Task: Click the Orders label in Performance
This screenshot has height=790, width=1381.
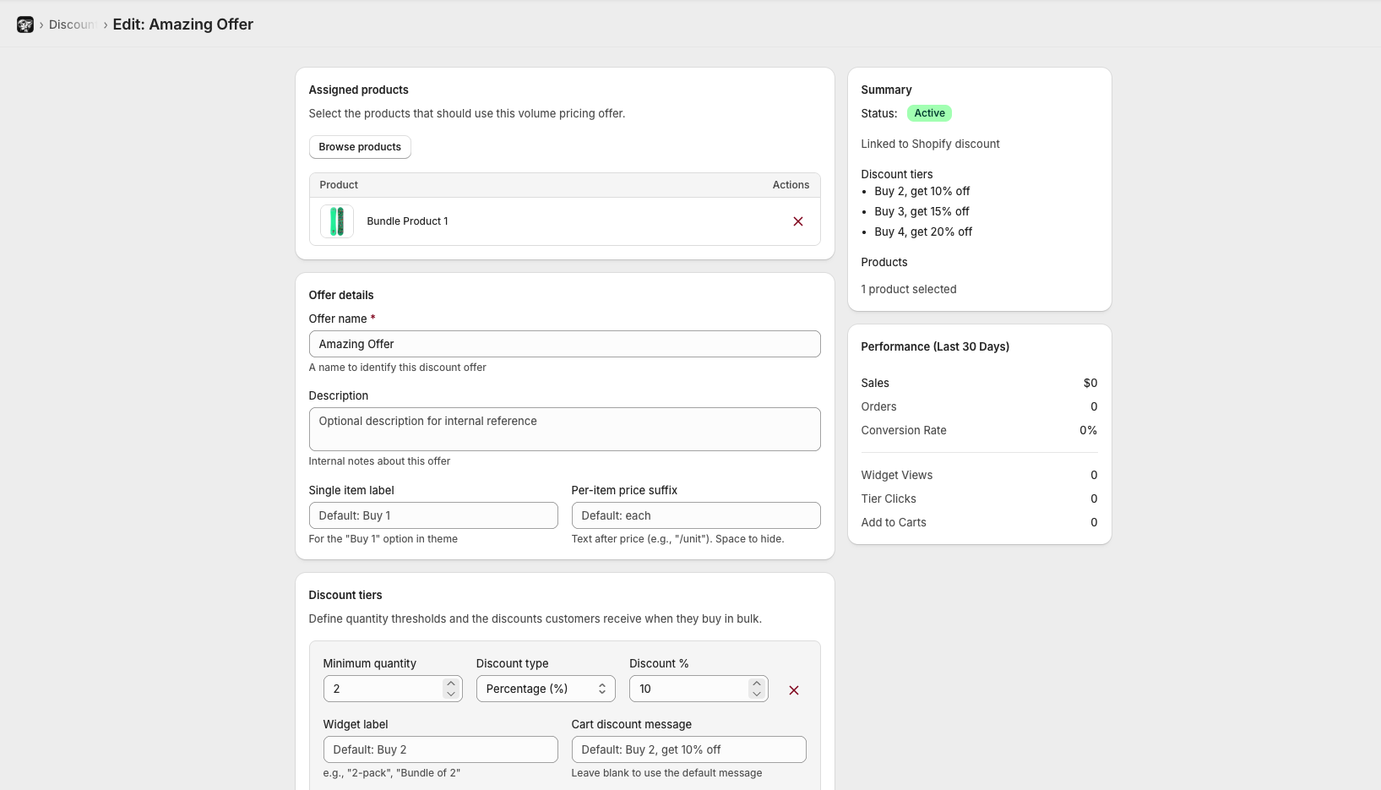Action: pos(878,406)
